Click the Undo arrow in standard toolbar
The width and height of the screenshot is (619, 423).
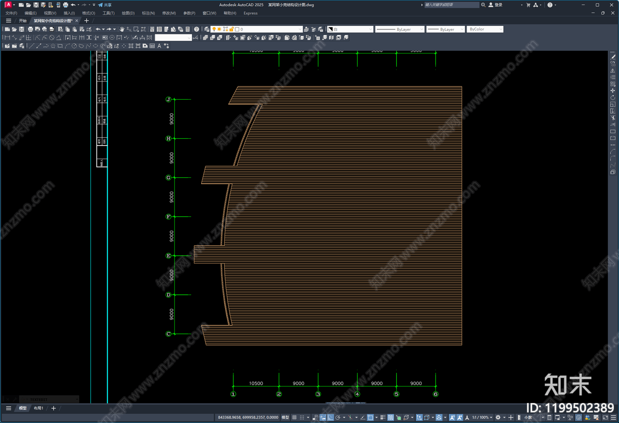[x=98, y=29]
